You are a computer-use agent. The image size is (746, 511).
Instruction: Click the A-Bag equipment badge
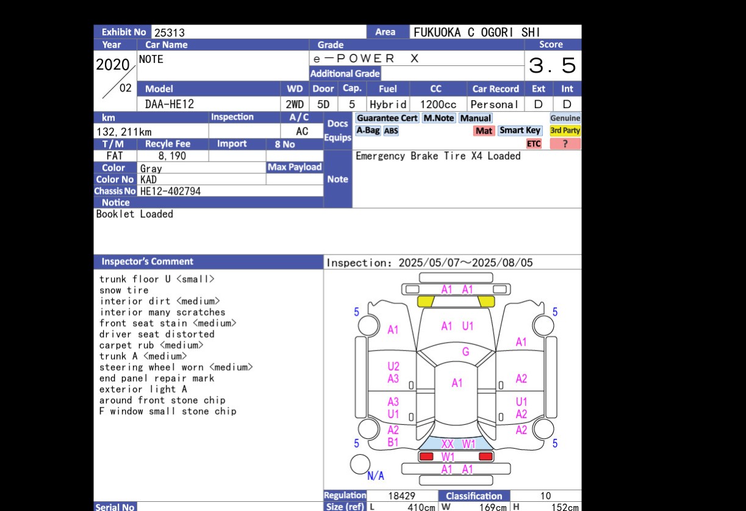368,131
